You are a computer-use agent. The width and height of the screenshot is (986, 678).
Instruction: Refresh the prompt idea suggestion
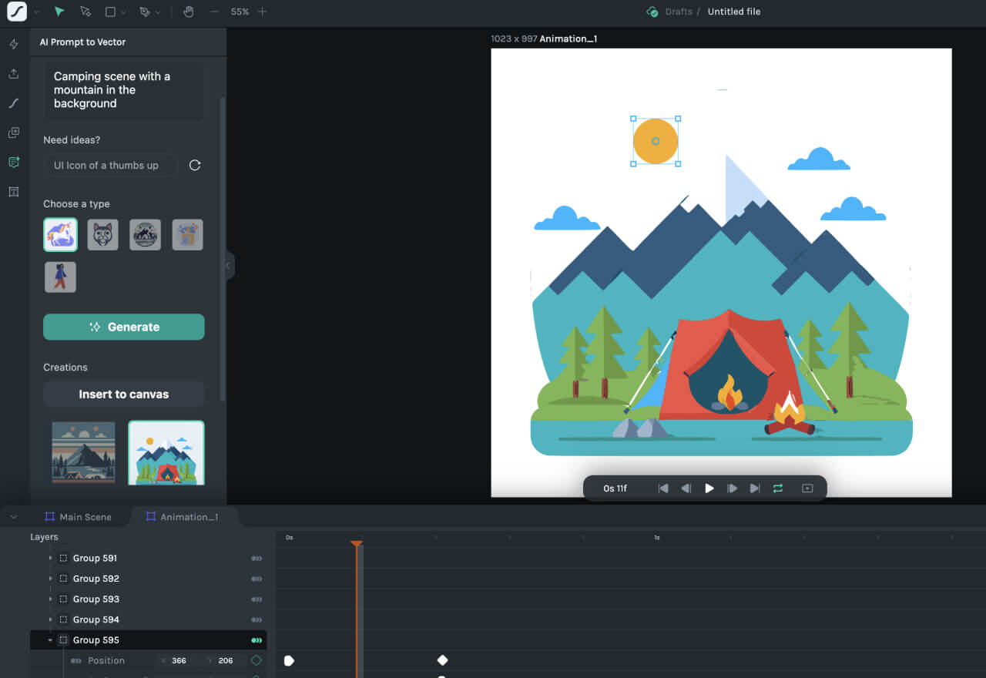coord(195,165)
